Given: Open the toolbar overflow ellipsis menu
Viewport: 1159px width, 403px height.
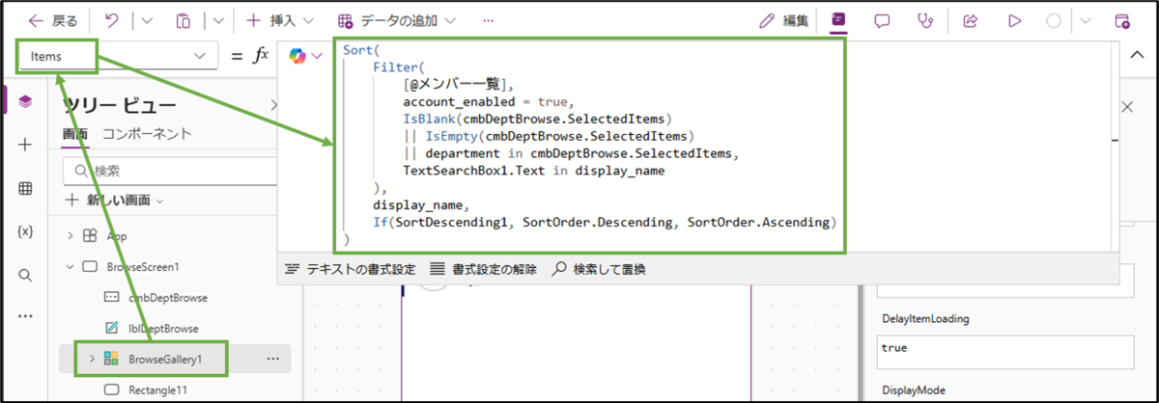Looking at the screenshot, I should tap(489, 20).
